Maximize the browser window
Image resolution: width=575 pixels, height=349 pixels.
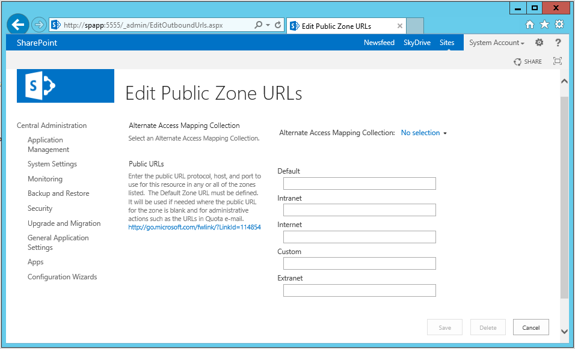coord(534,8)
